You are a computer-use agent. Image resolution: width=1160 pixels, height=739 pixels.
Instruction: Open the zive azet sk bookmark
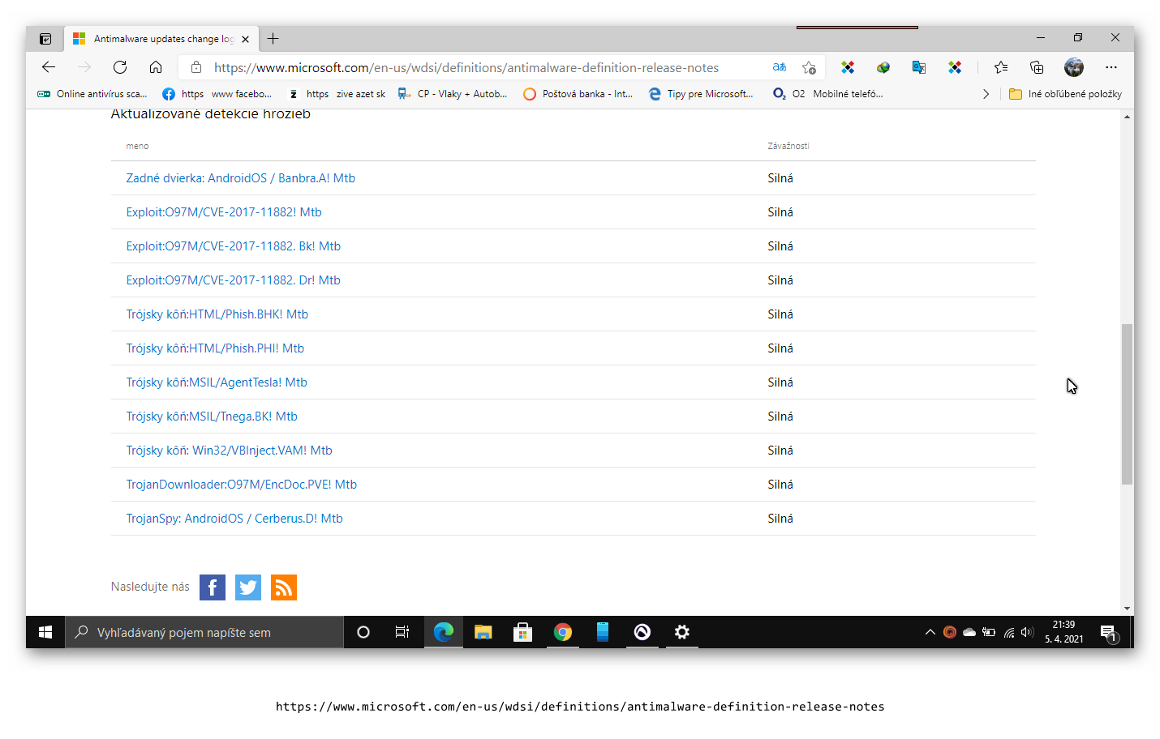(337, 94)
